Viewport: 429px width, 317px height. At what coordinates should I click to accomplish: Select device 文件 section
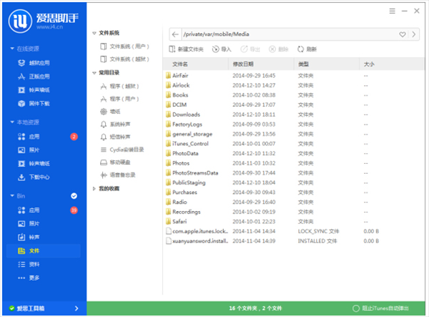(x=44, y=250)
